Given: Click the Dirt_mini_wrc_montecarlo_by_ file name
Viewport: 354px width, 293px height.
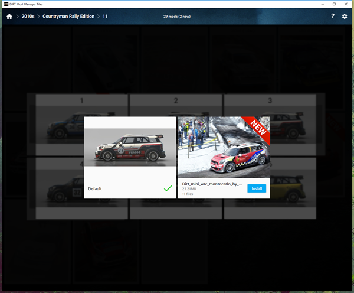Looking at the screenshot, I should (x=212, y=184).
